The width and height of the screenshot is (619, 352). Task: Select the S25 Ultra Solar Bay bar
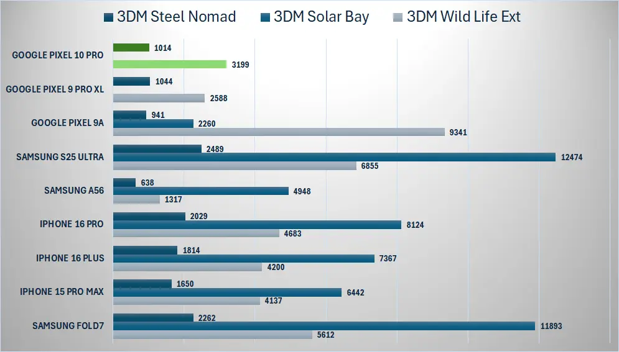coord(334,157)
